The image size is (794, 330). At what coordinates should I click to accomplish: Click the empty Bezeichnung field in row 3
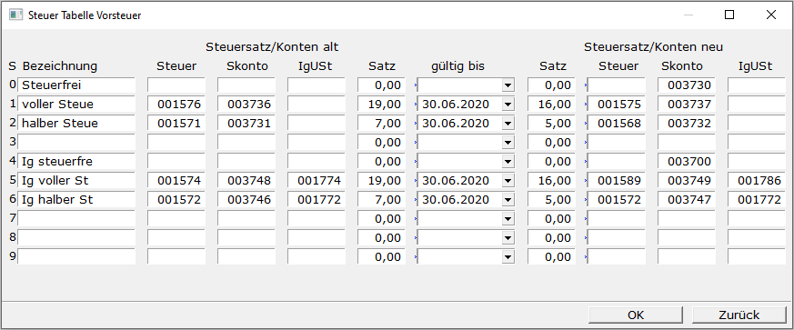[76, 143]
